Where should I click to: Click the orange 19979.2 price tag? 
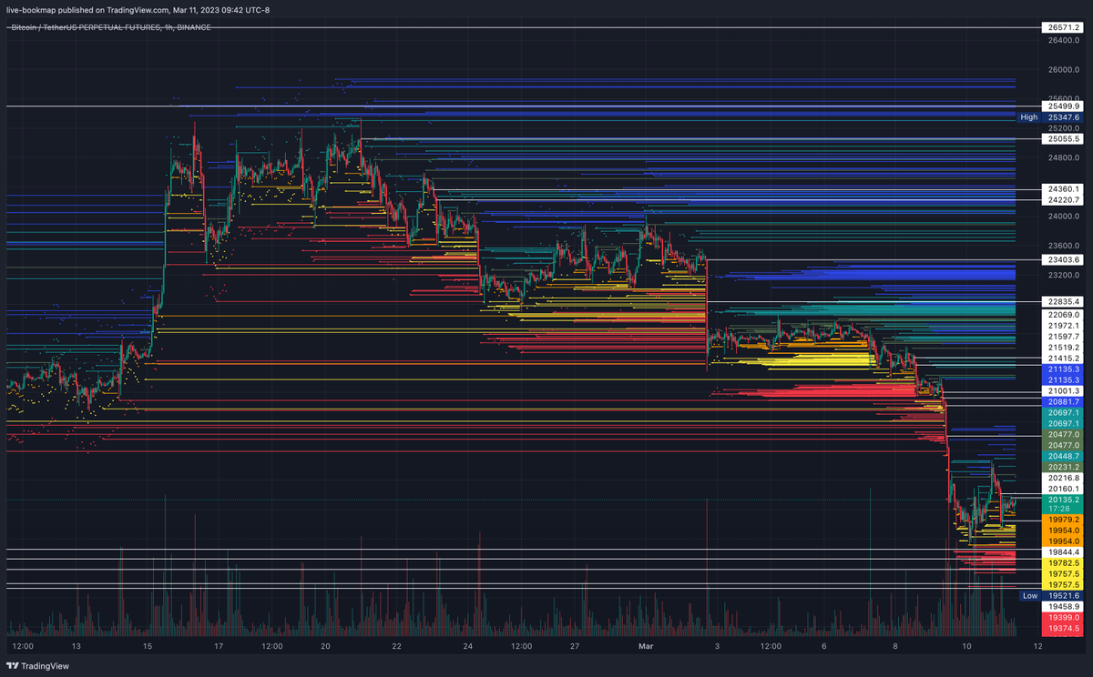(1064, 520)
